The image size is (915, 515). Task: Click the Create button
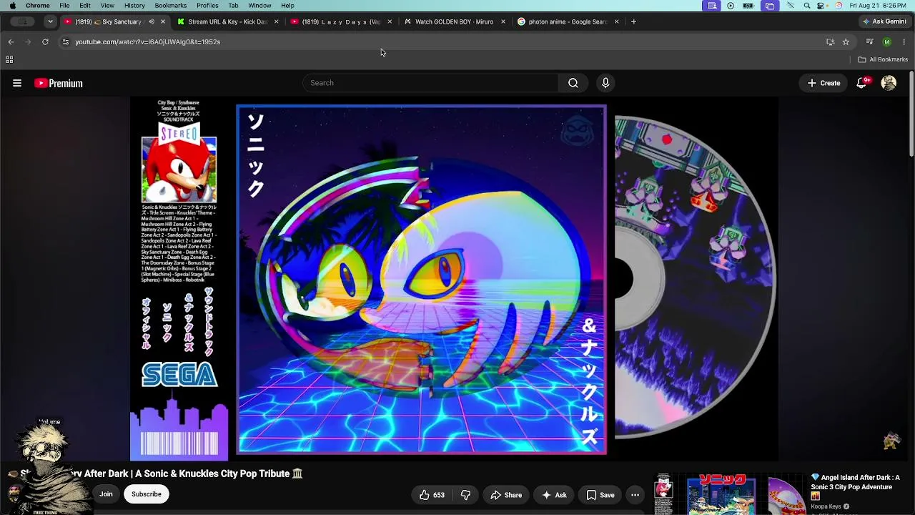[x=823, y=83]
